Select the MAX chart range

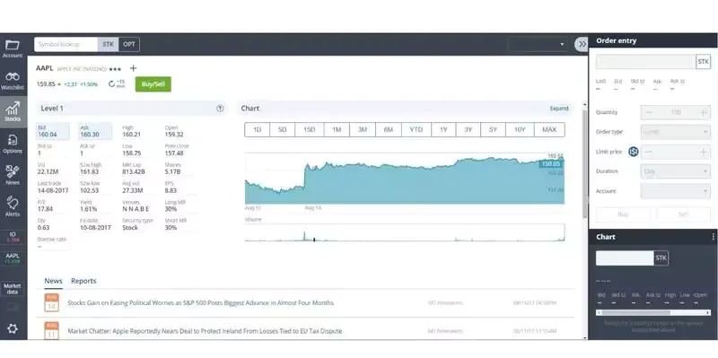coord(549,129)
